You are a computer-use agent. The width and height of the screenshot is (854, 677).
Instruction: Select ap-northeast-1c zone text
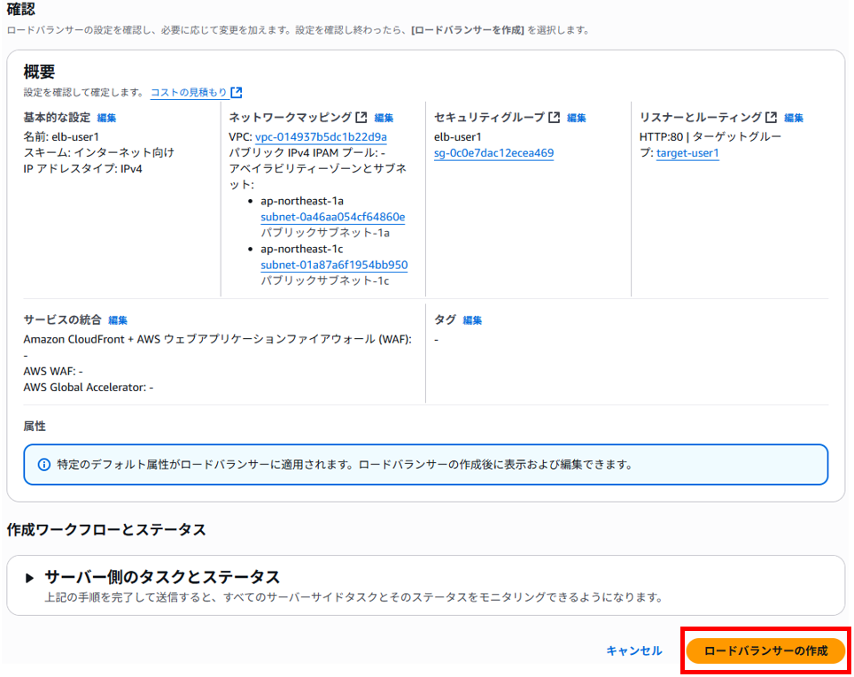coord(302,250)
